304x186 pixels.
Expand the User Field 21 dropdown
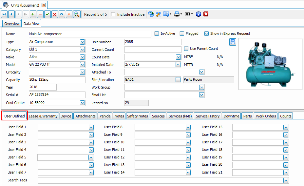click(286, 173)
